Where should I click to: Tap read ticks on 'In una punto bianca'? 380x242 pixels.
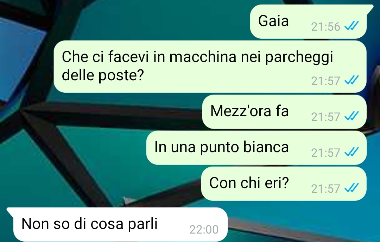351,152
